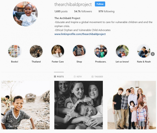Open the post of smiling boy outdoors

[25, 105]
